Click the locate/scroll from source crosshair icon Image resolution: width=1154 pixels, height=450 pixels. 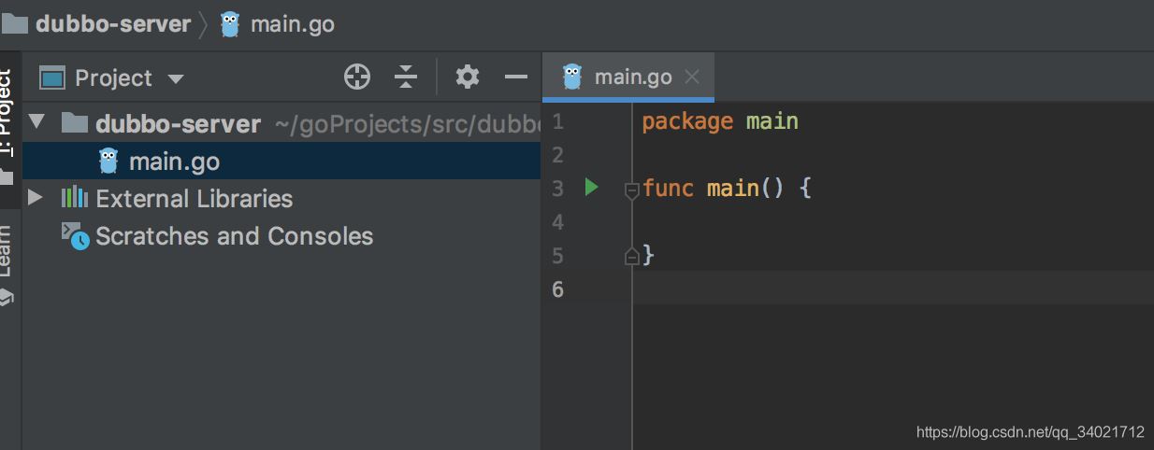pos(357,77)
